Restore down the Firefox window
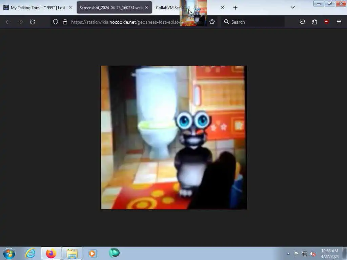 pos(330,4)
